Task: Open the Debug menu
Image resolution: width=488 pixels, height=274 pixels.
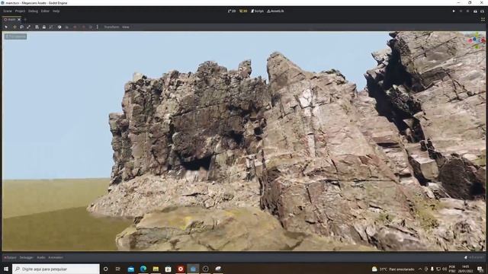Action: [33, 11]
